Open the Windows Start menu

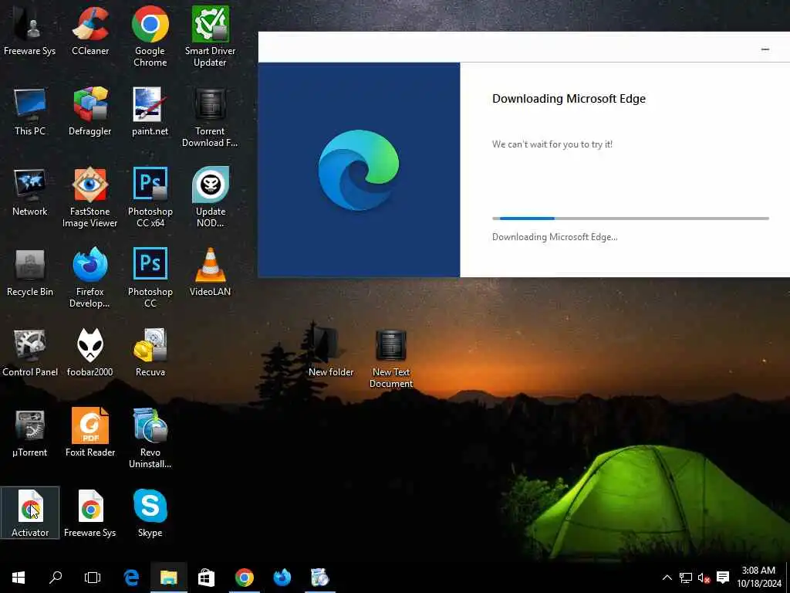[x=19, y=578]
